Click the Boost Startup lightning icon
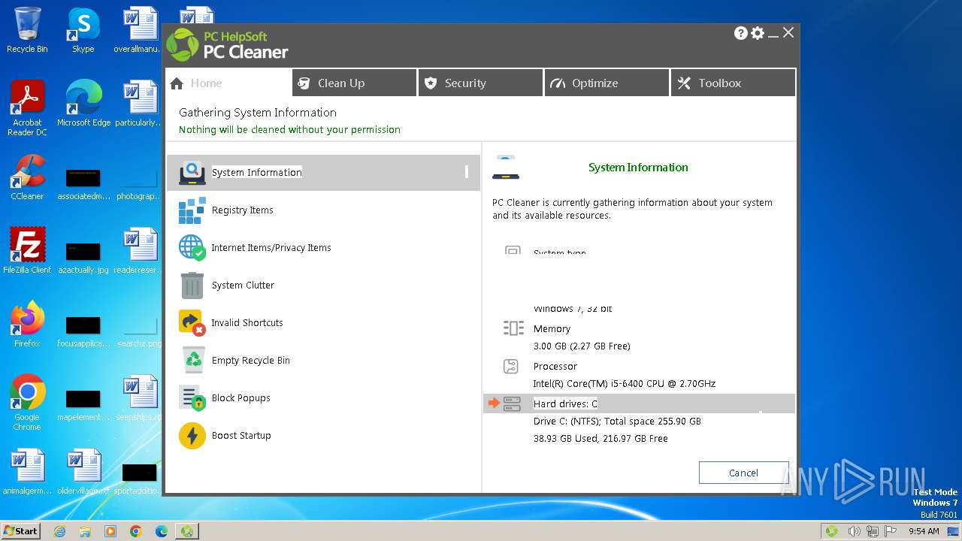 click(x=192, y=436)
